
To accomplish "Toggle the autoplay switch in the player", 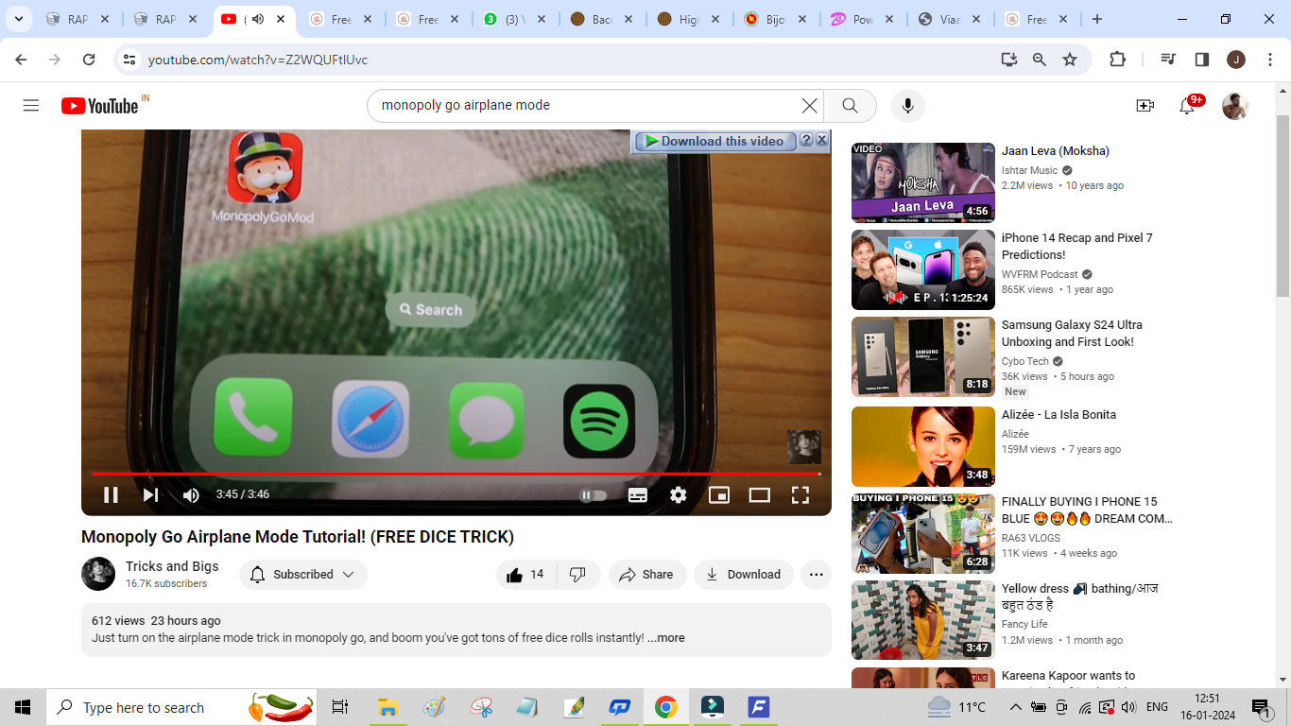I will tap(593, 494).
